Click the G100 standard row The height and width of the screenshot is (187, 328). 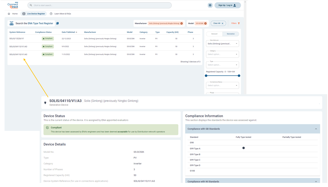[252, 171]
